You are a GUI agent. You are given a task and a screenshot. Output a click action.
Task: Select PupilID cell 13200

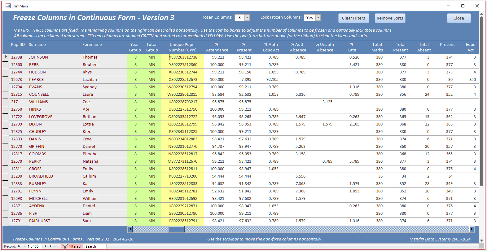pos(16,176)
